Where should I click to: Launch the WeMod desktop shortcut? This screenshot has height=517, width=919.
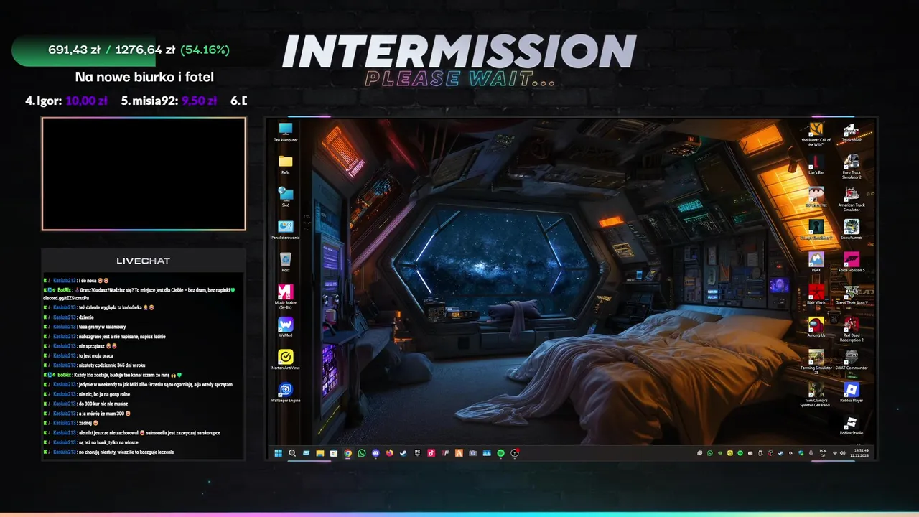pyautogui.click(x=286, y=327)
